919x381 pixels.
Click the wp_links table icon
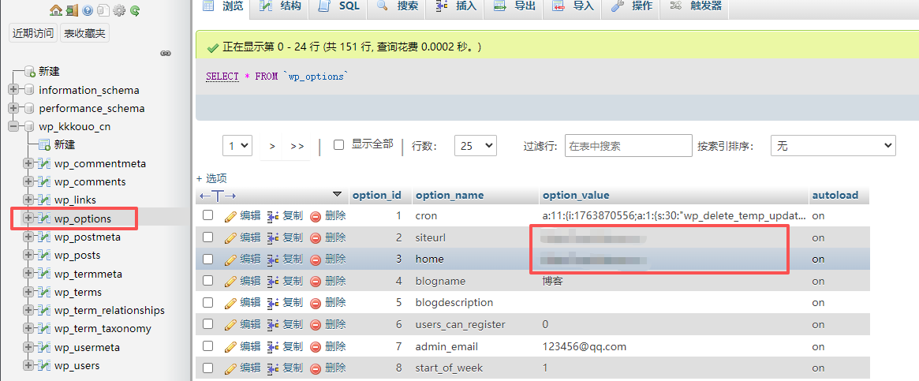tap(44, 200)
